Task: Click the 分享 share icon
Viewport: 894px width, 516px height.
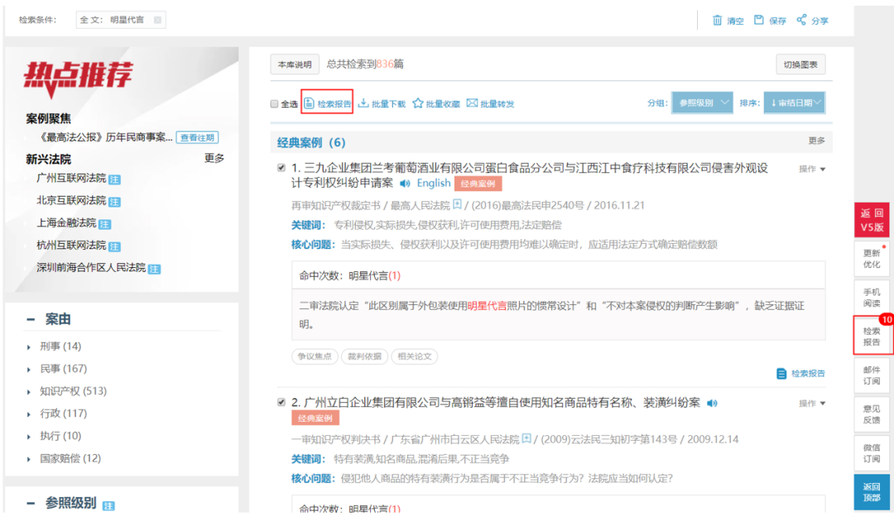Action: tap(801, 20)
